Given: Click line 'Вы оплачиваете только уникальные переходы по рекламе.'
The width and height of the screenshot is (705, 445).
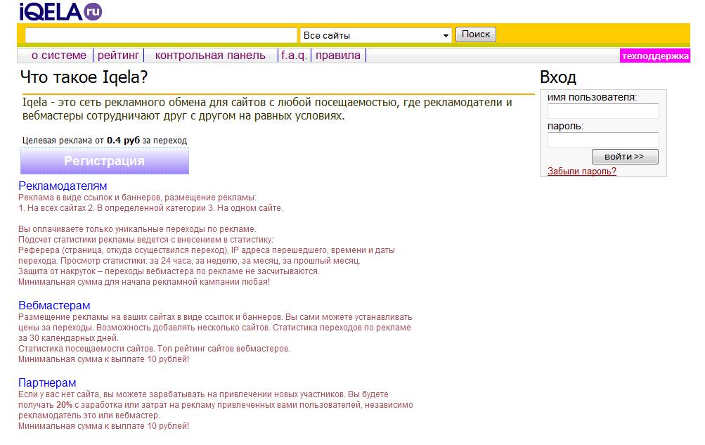Looking at the screenshot, I should 137,229.
